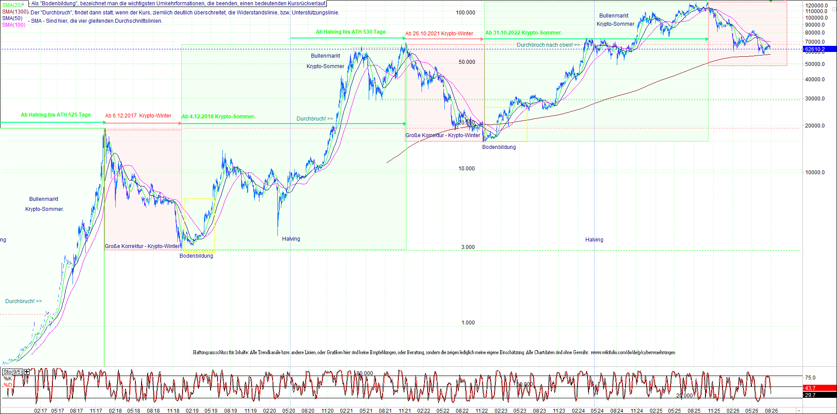Click the blue 62610.2 current price tag

pyautogui.click(x=819, y=49)
